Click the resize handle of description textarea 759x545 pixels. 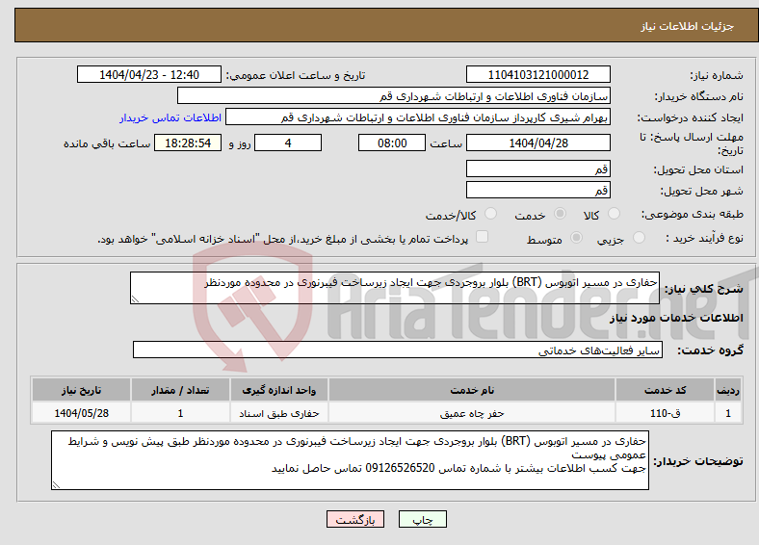(x=135, y=299)
